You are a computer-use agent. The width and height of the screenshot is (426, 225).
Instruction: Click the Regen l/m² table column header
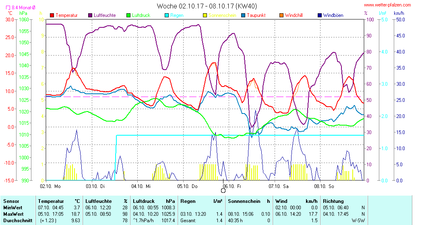pyautogui.click(x=201, y=201)
